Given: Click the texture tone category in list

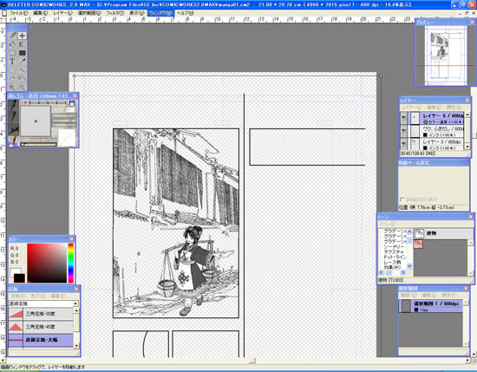Looking at the screenshot, I should (394, 251).
